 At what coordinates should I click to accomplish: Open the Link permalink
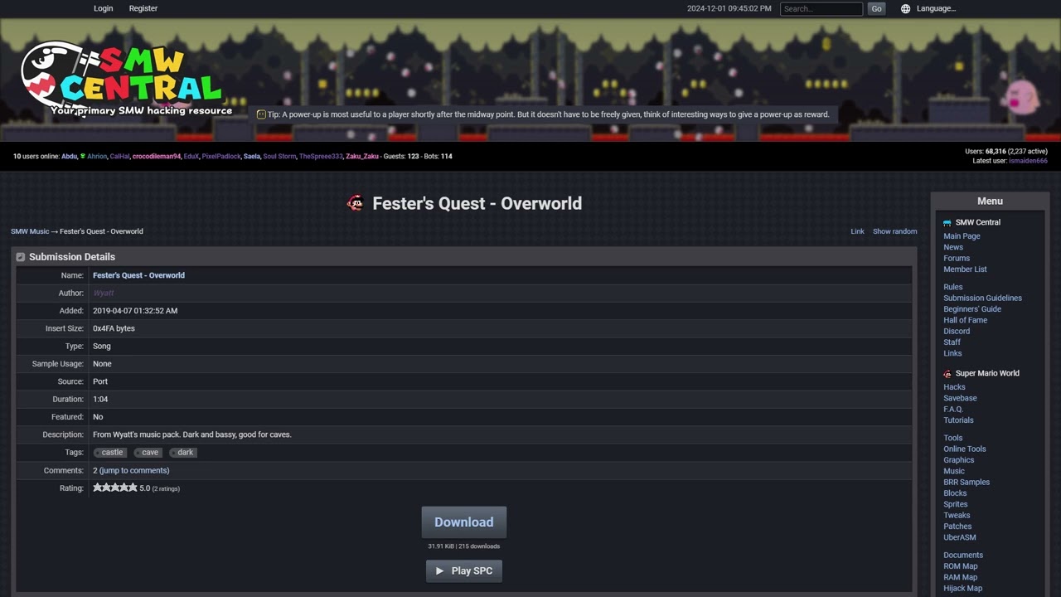coord(857,231)
